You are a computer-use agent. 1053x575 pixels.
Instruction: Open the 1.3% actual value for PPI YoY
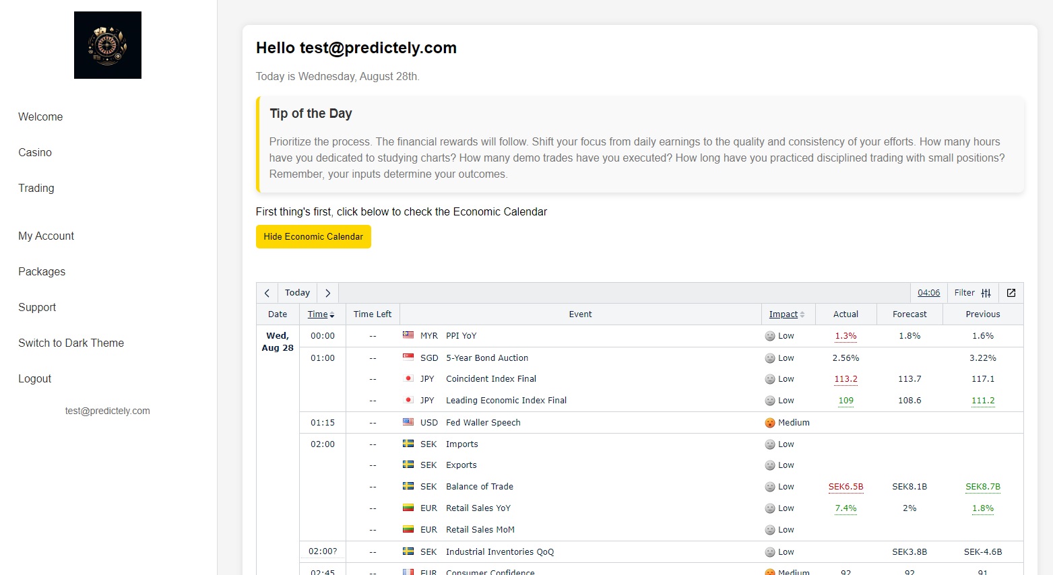[845, 335]
